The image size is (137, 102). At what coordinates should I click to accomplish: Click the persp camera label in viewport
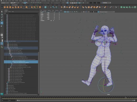pyautogui.click(x=109, y=94)
